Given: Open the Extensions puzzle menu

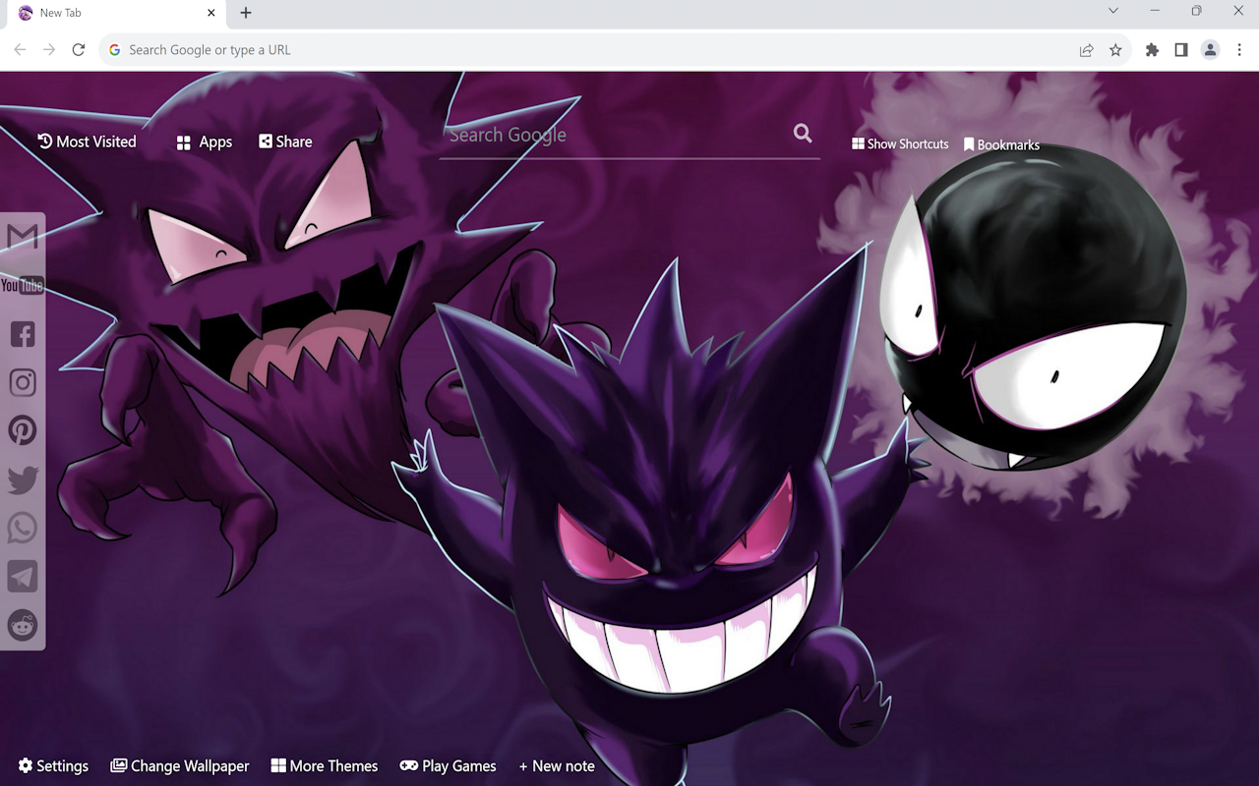Looking at the screenshot, I should [1152, 50].
